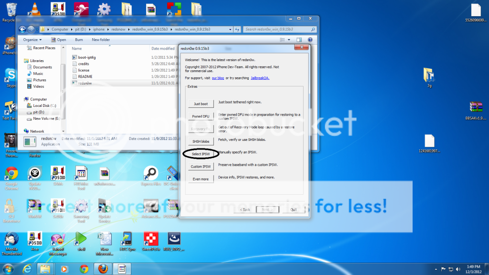489x275 pixels.
Task: Open the Organize menu in Explorer
Action: pos(32,40)
